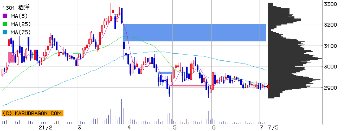Click the purple MA(5) legend swatch
The width and height of the screenshot is (347, 131).
pos(5,16)
